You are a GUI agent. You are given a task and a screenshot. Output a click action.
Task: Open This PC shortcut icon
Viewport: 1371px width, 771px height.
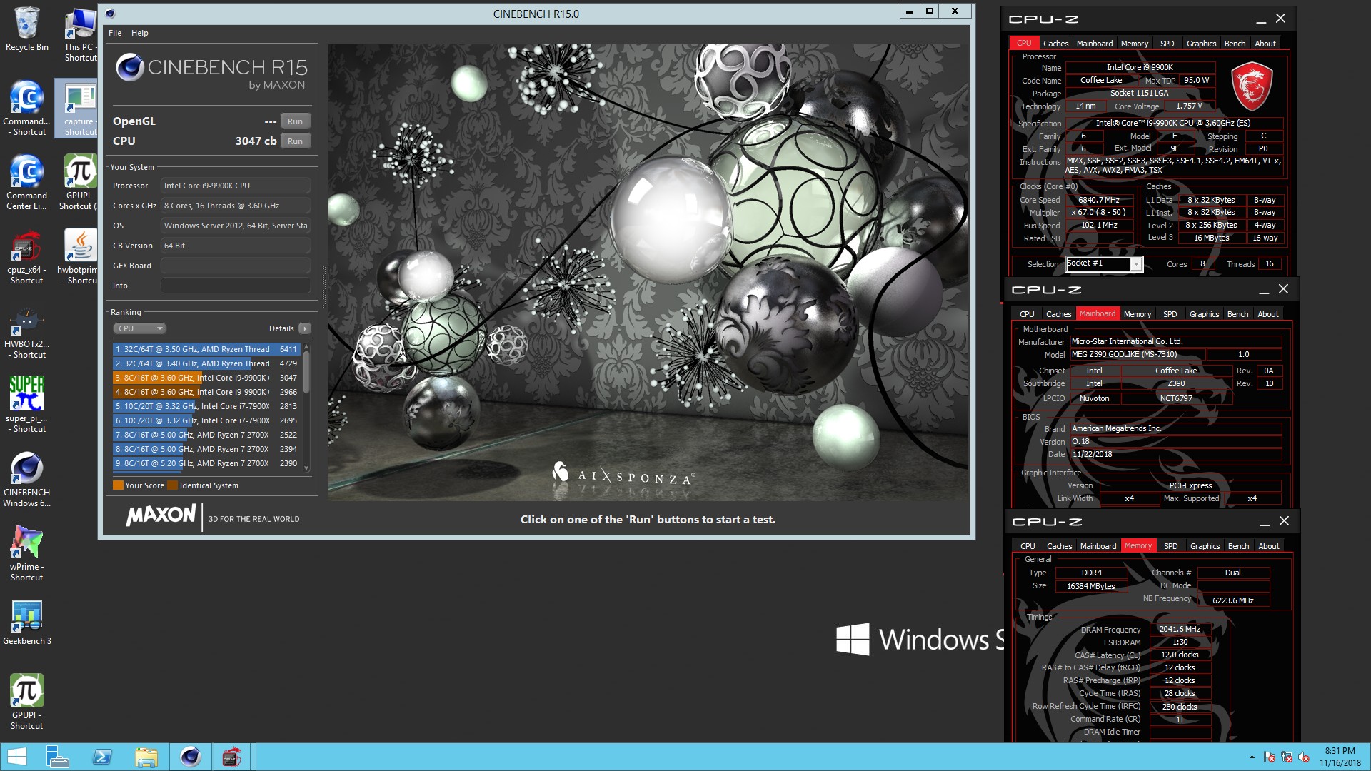[x=80, y=34]
